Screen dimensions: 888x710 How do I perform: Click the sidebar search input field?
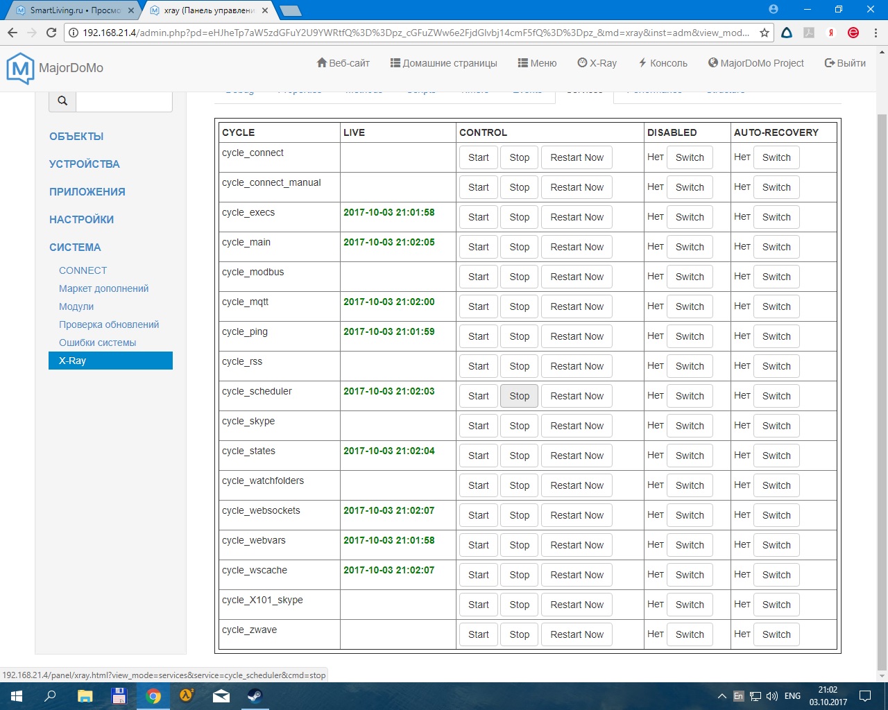click(123, 101)
